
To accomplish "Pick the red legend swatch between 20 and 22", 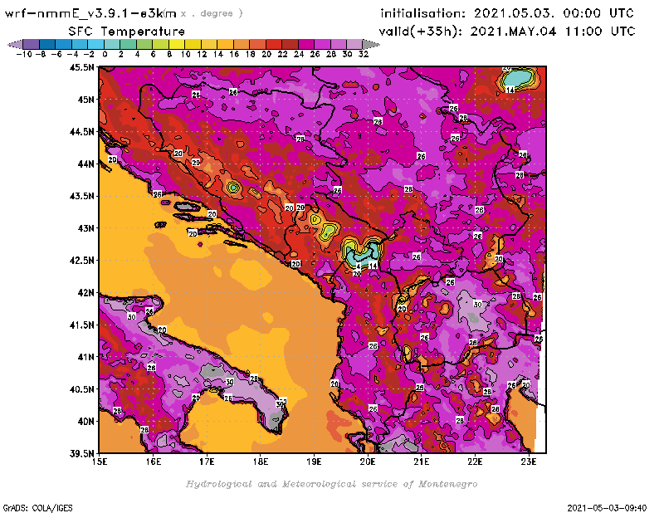I will [x=274, y=44].
